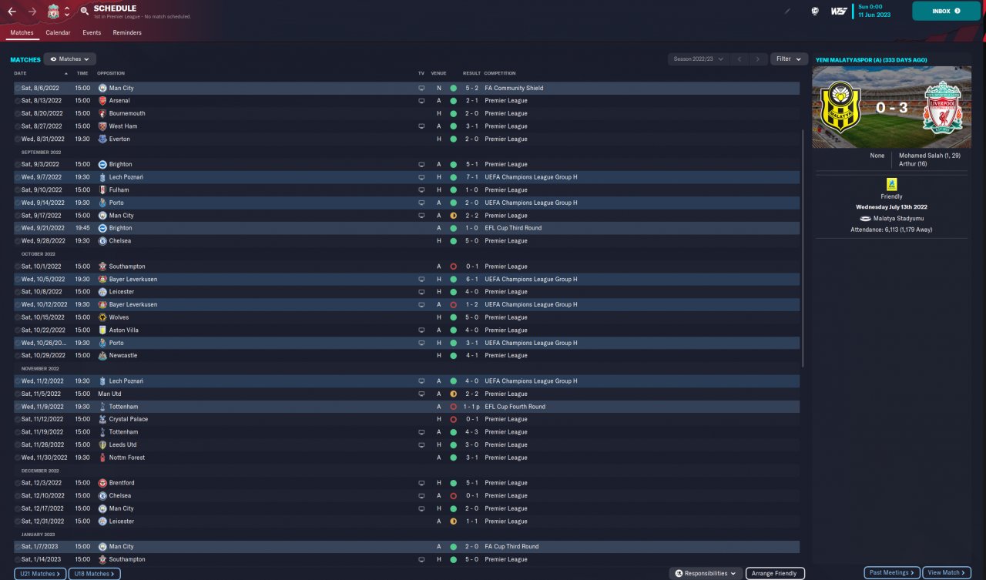Screen dimensions: 986x580
Task: Toggle the check circle beside Wed, 8/31/2022
Action: tap(17, 139)
